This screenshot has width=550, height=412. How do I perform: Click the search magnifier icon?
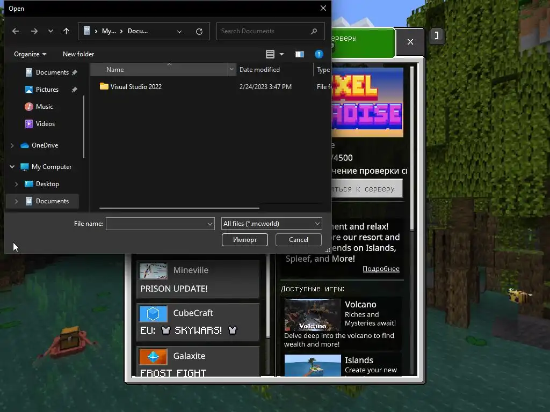coord(314,31)
